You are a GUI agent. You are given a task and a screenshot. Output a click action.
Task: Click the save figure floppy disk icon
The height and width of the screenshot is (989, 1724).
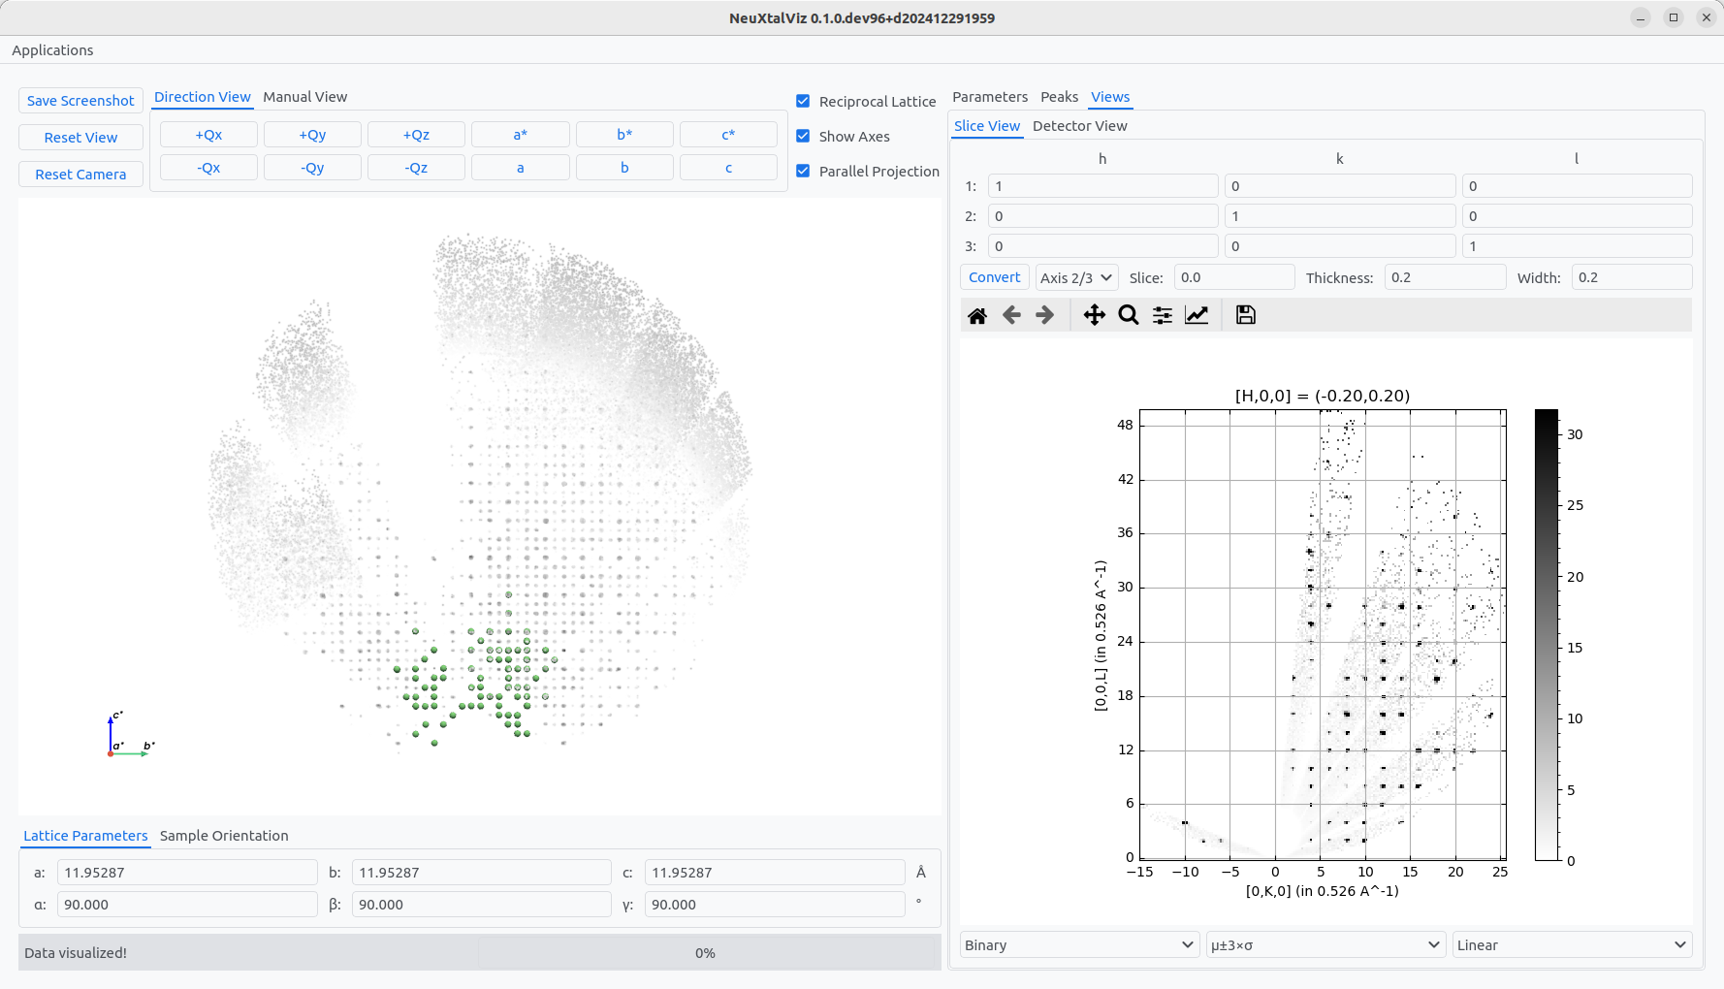click(x=1245, y=315)
